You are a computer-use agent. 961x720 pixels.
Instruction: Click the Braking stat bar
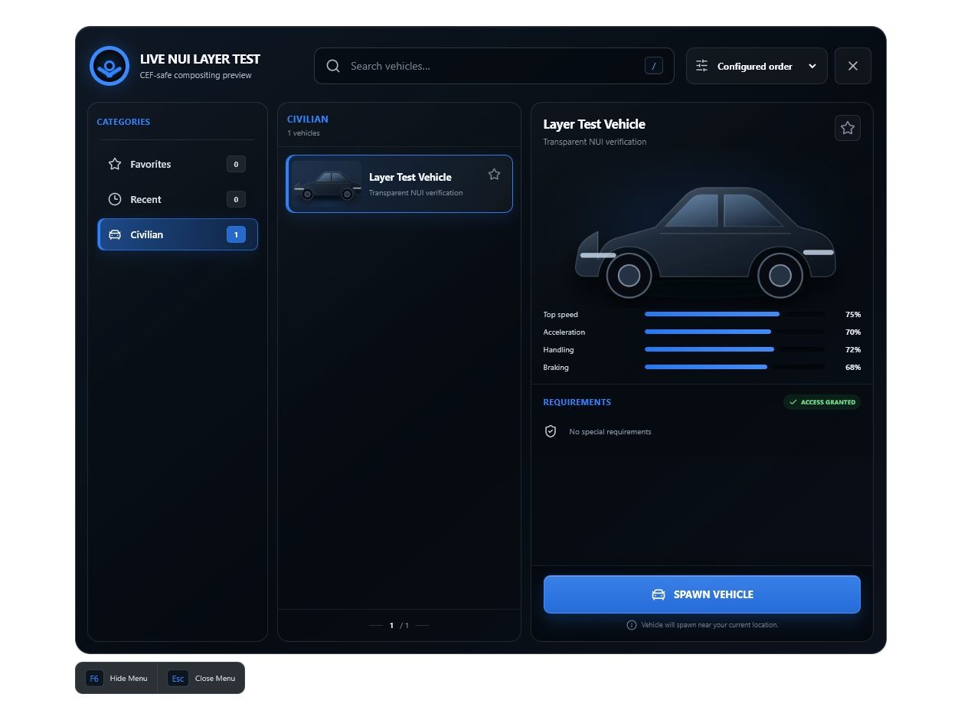735,367
